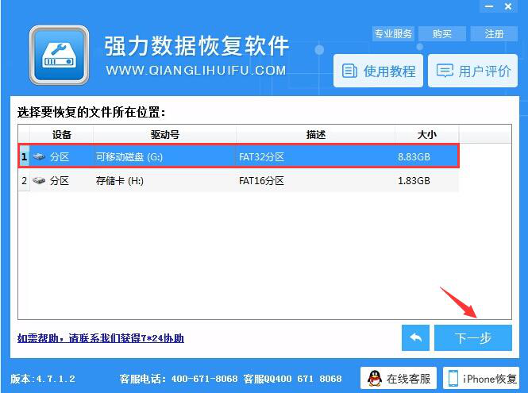The image size is (528, 393).
Task: Click the phone icon beside iPhone恢复
Action: tap(453, 379)
